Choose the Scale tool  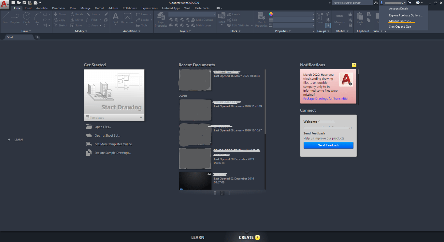(76, 25)
